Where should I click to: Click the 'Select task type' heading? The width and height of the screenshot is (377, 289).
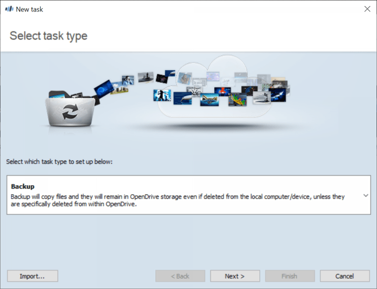[48, 36]
